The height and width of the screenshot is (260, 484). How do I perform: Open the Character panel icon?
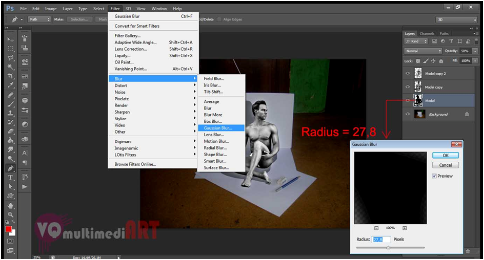click(x=25, y=153)
